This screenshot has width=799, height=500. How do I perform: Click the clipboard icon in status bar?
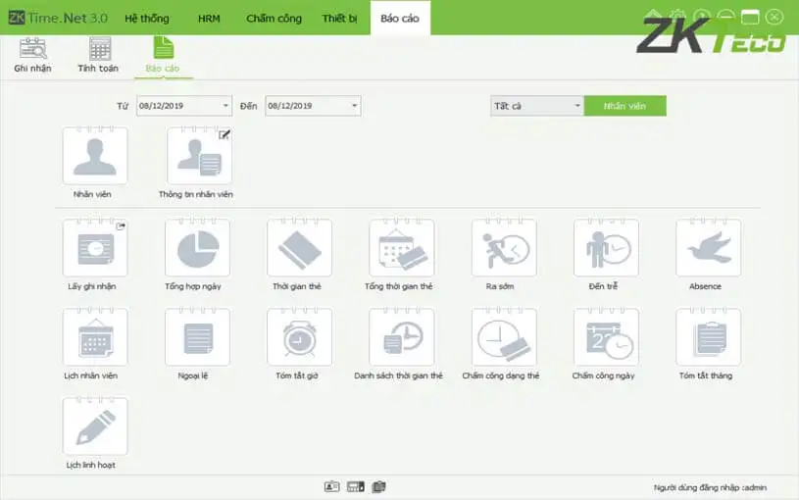(378, 486)
